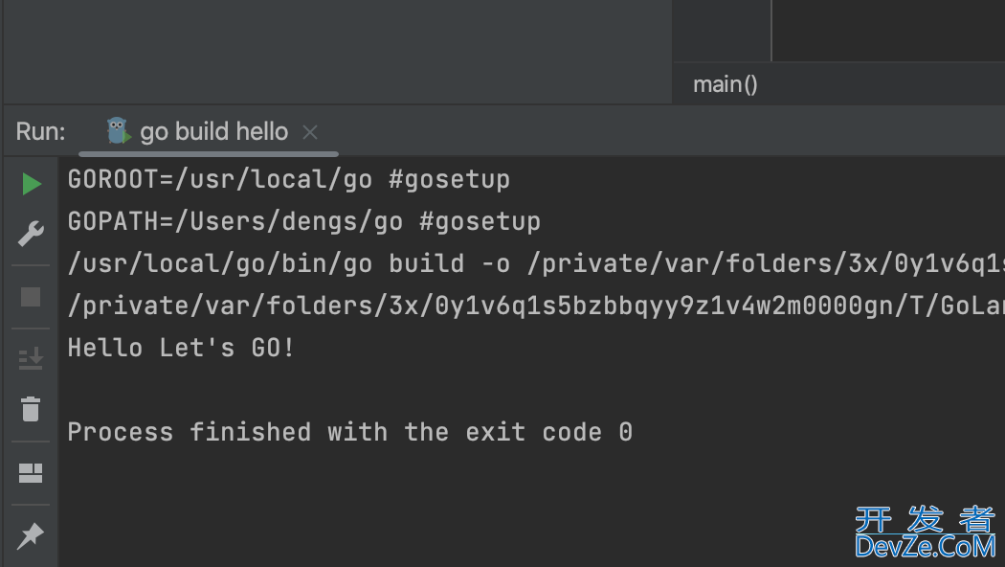Click 'Process finished with the exit code 0'

(350, 432)
